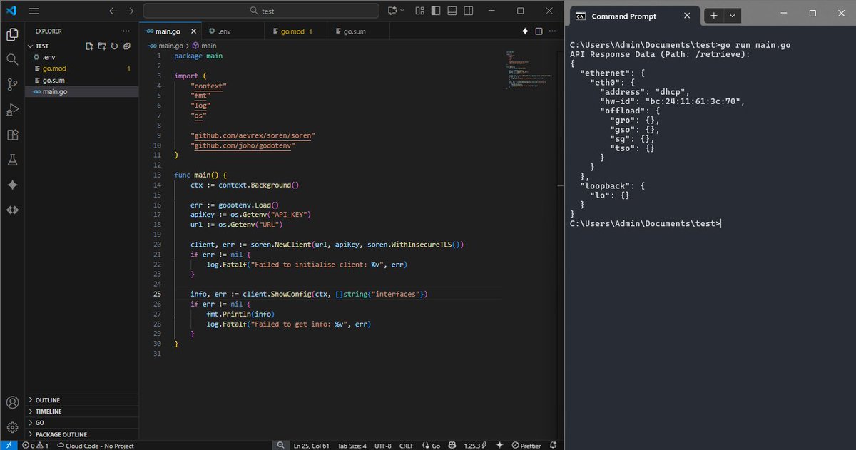Click the test command center search box
Screen dimensions: 856x450
pos(261,11)
